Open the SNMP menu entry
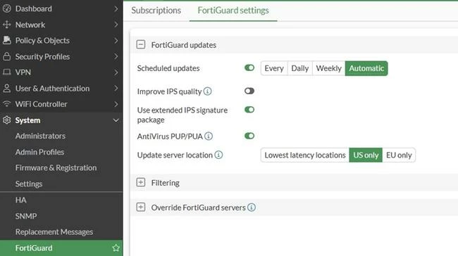The height and width of the screenshot is (256, 458). tap(26, 216)
